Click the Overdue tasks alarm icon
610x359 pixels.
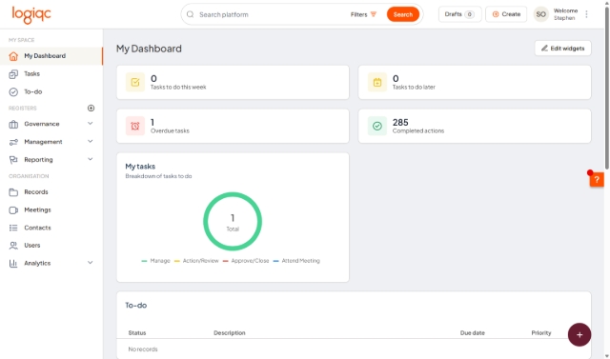pyautogui.click(x=135, y=126)
